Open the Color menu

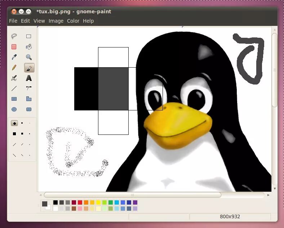pos(73,21)
